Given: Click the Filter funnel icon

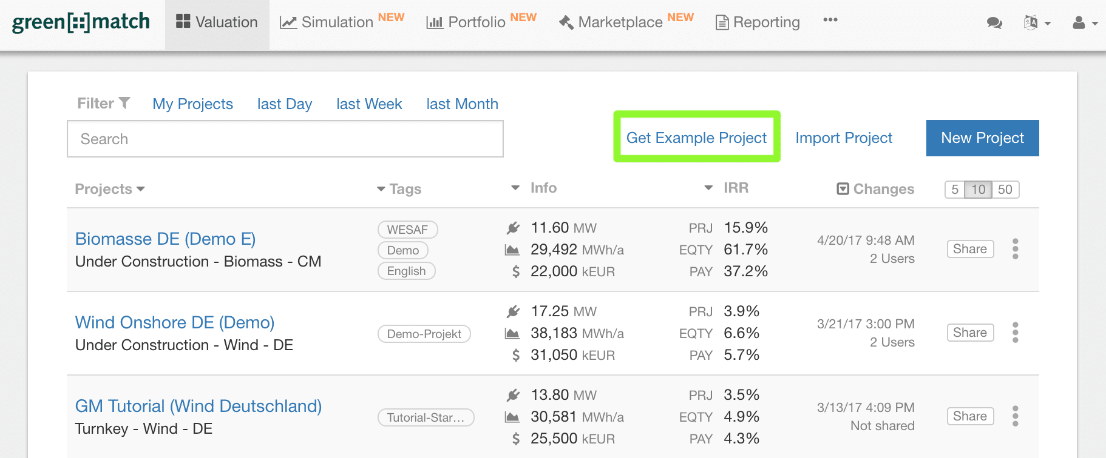Looking at the screenshot, I should 124,103.
